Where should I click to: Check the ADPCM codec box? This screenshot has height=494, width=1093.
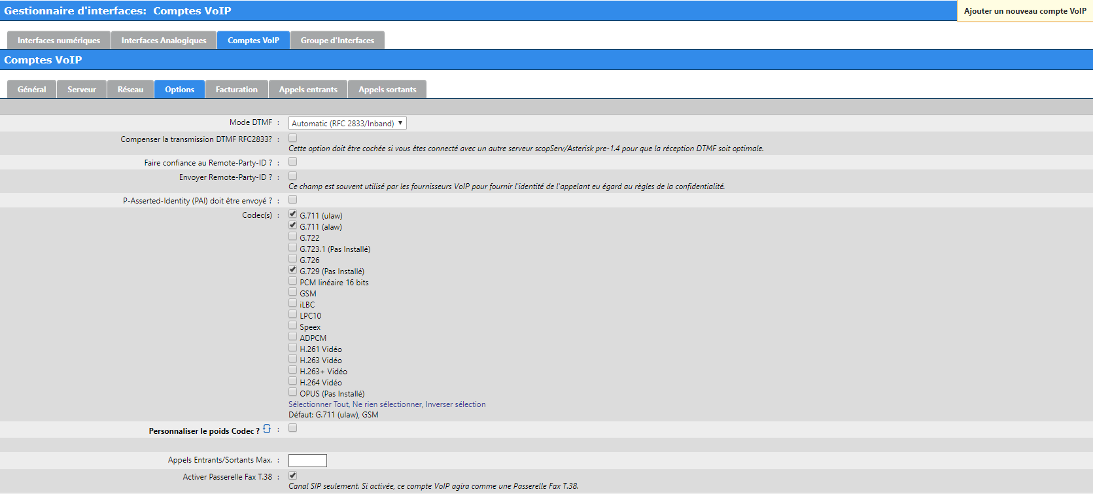tap(293, 337)
